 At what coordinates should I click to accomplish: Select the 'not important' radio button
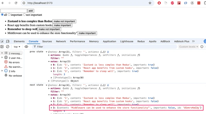(24, 15)
